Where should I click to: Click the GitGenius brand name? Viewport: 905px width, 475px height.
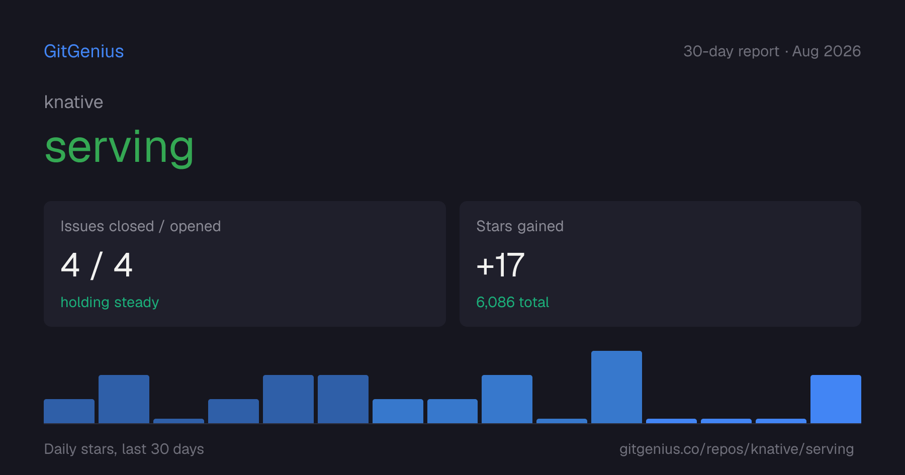click(84, 51)
